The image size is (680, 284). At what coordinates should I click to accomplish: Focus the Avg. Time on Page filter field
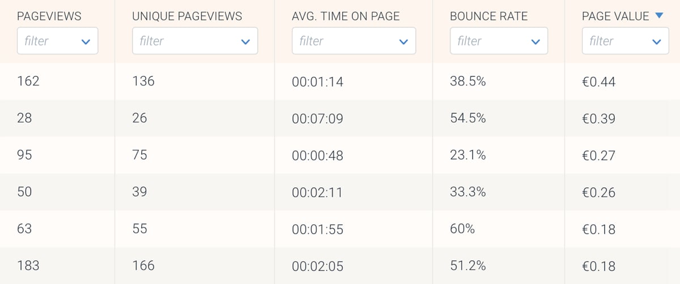[354, 41]
